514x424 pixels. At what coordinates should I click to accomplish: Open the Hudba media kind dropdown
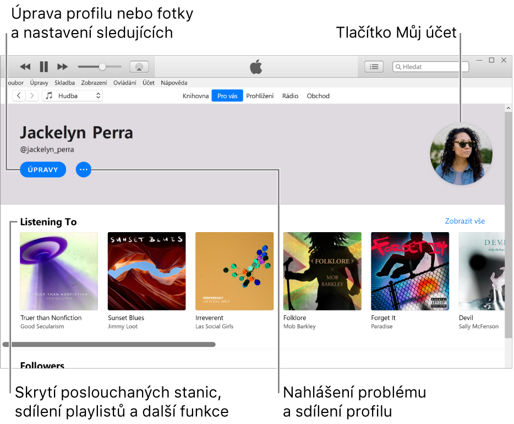(72, 95)
